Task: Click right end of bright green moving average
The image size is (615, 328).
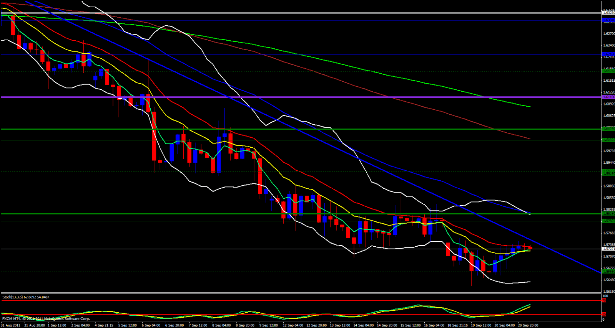Action: click(x=530, y=107)
